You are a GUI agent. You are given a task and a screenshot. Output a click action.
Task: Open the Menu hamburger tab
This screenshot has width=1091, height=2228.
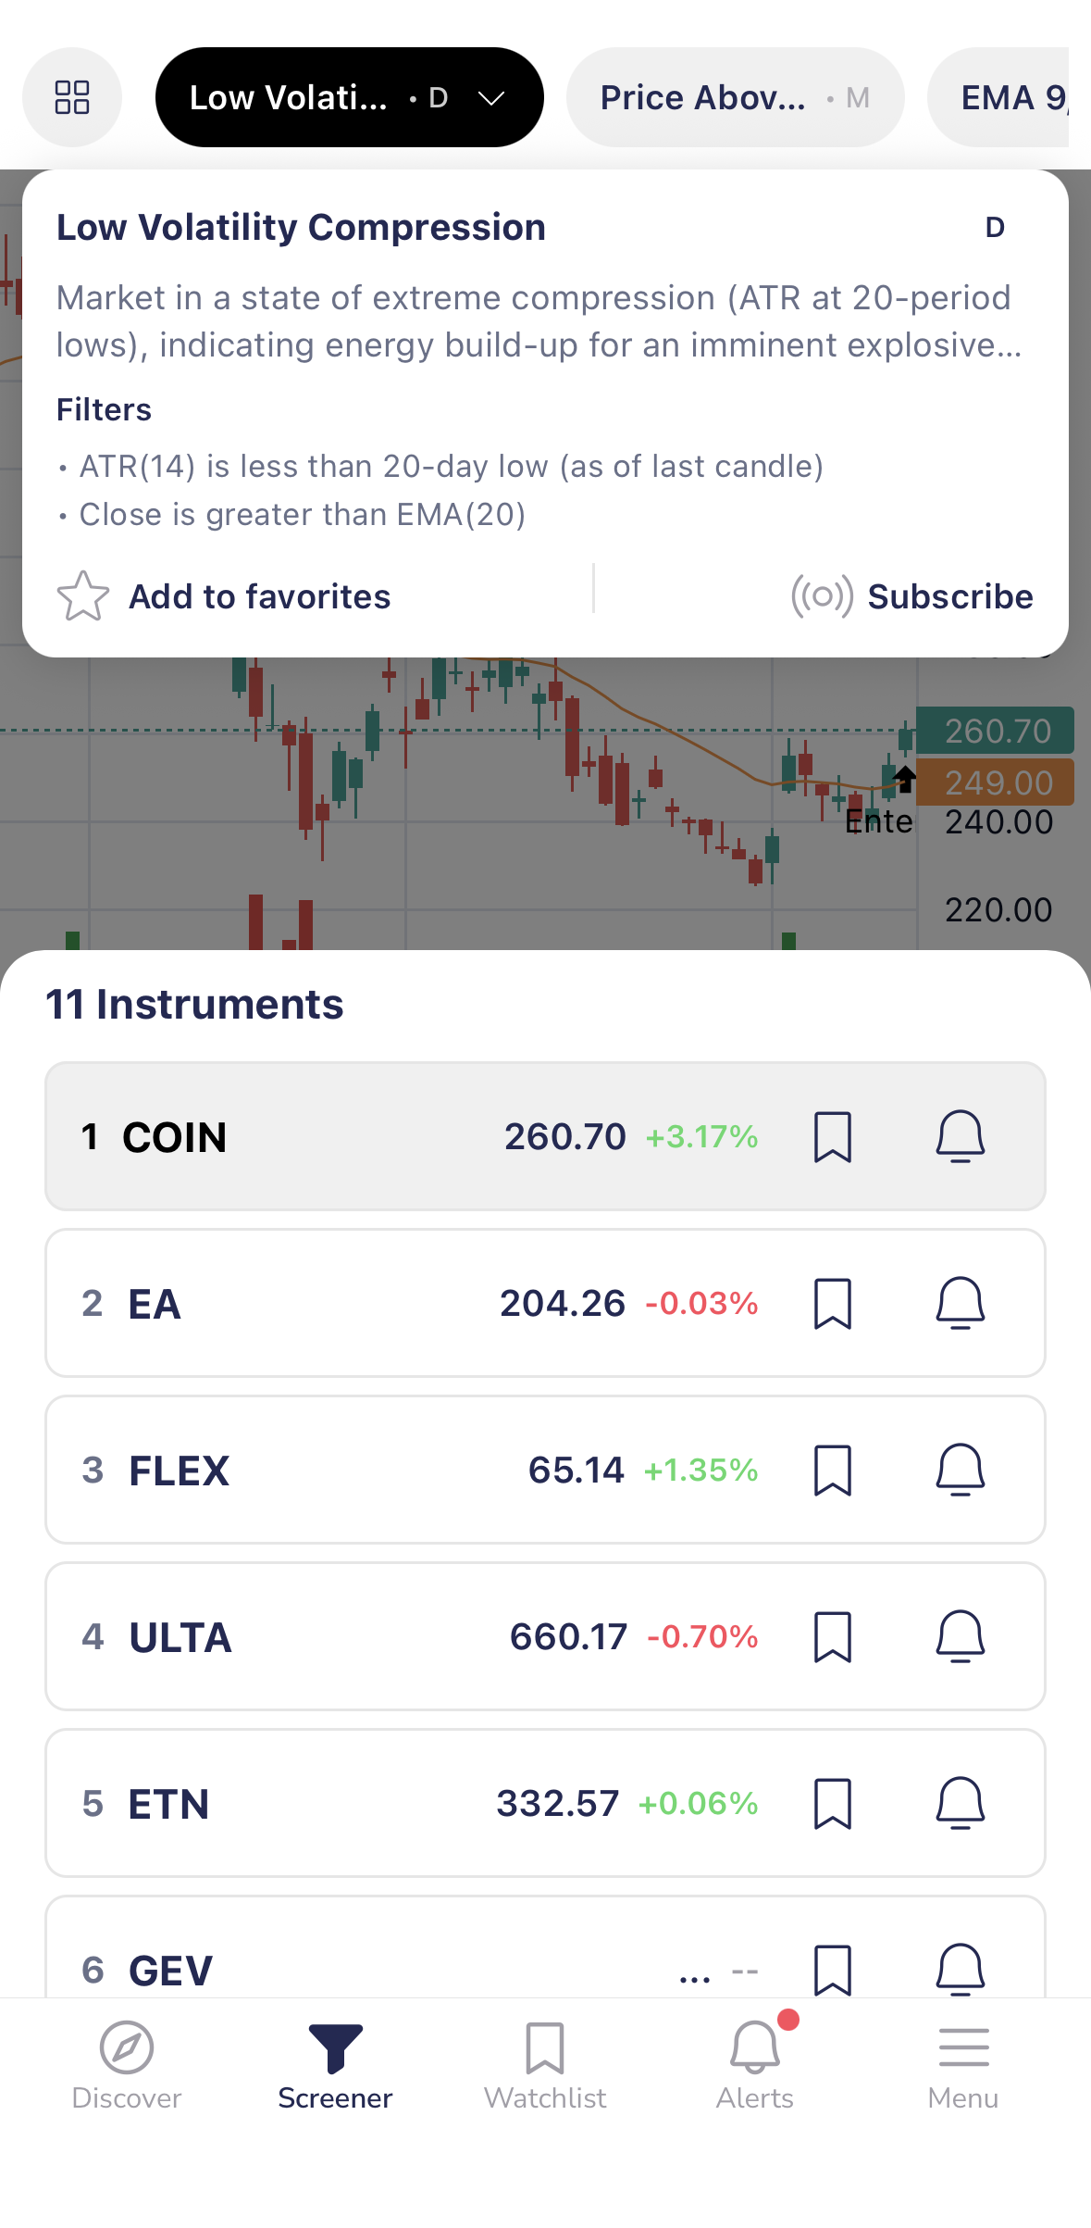tap(963, 2065)
